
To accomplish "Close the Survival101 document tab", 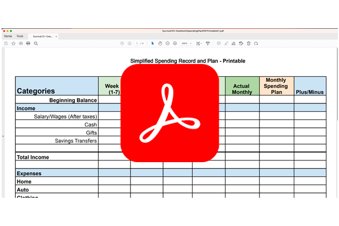I will 56,36.
